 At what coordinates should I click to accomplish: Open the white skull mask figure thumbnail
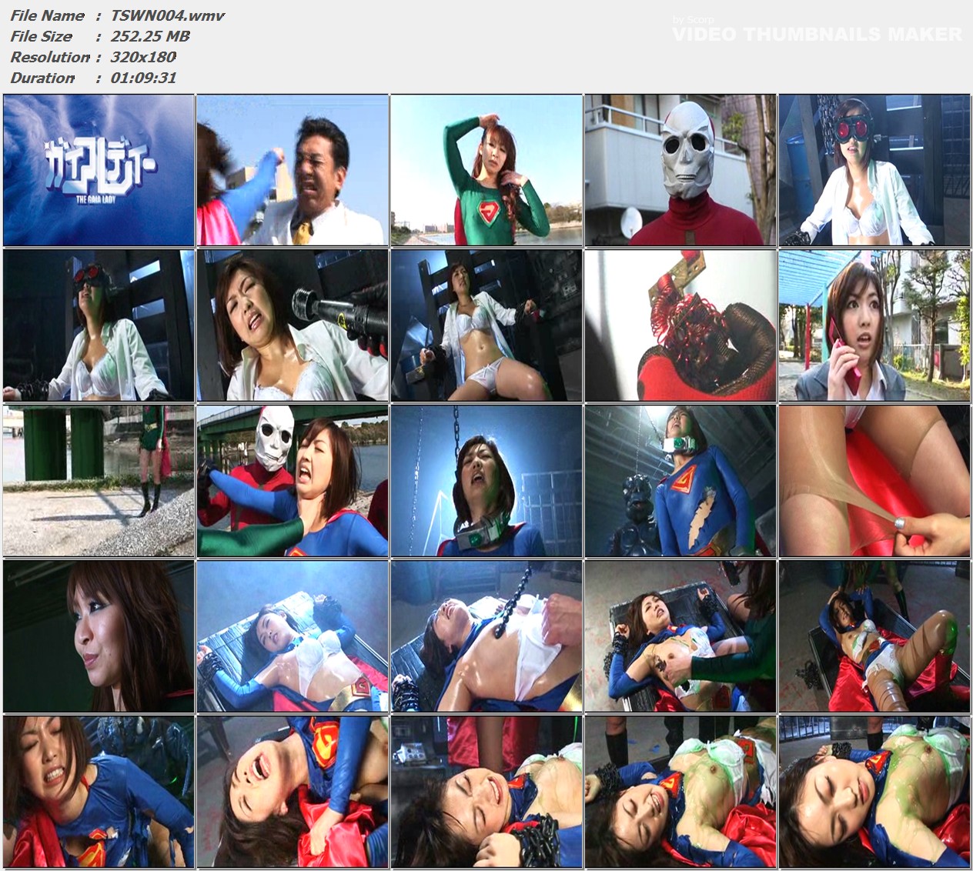point(680,170)
